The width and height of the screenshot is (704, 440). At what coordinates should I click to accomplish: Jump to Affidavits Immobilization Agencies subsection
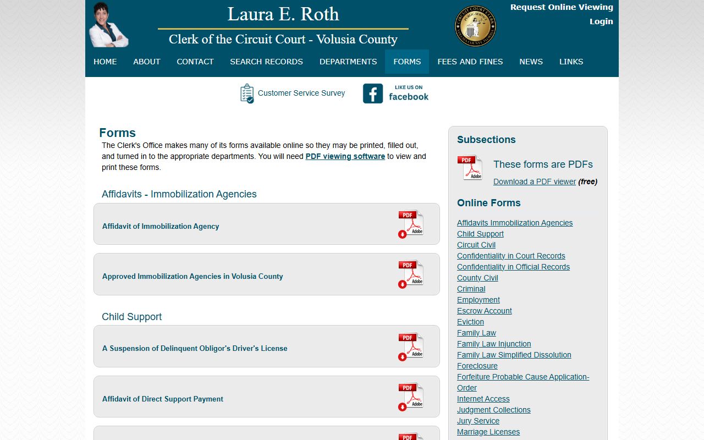click(x=515, y=223)
